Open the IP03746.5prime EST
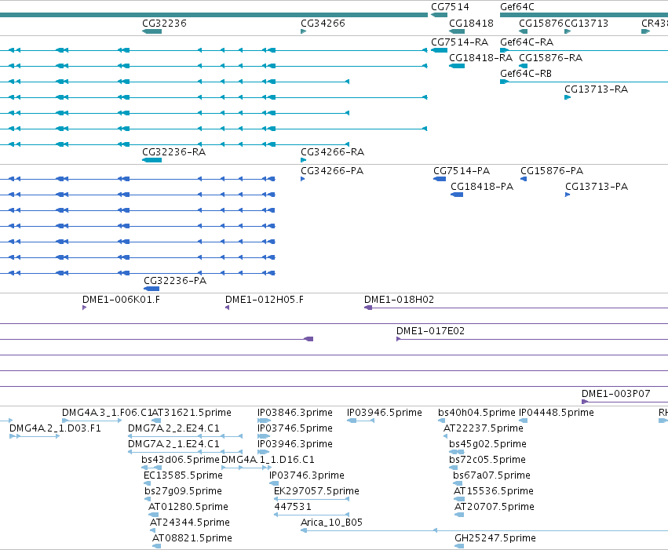668x550 pixels. click(x=264, y=436)
